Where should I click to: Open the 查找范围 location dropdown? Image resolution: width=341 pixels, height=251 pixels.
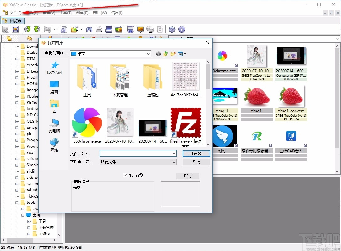(149, 53)
